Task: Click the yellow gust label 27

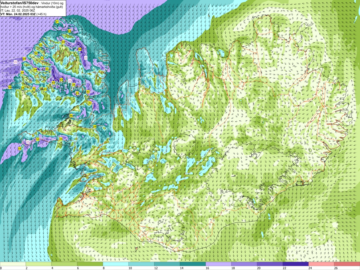Action: click(57, 22)
